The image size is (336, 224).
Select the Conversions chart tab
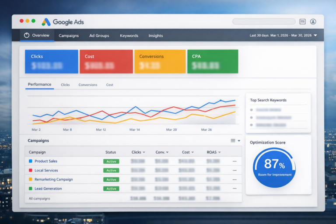coord(88,85)
